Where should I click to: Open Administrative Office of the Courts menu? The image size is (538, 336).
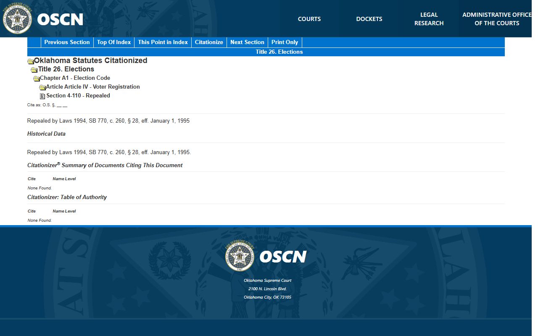pos(497,19)
